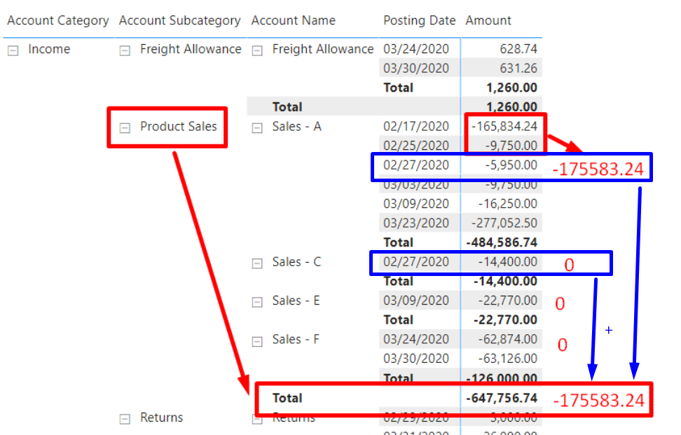Click the -22,770.00 Sales - E total value
The height and width of the screenshot is (435, 681).
pos(505,320)
